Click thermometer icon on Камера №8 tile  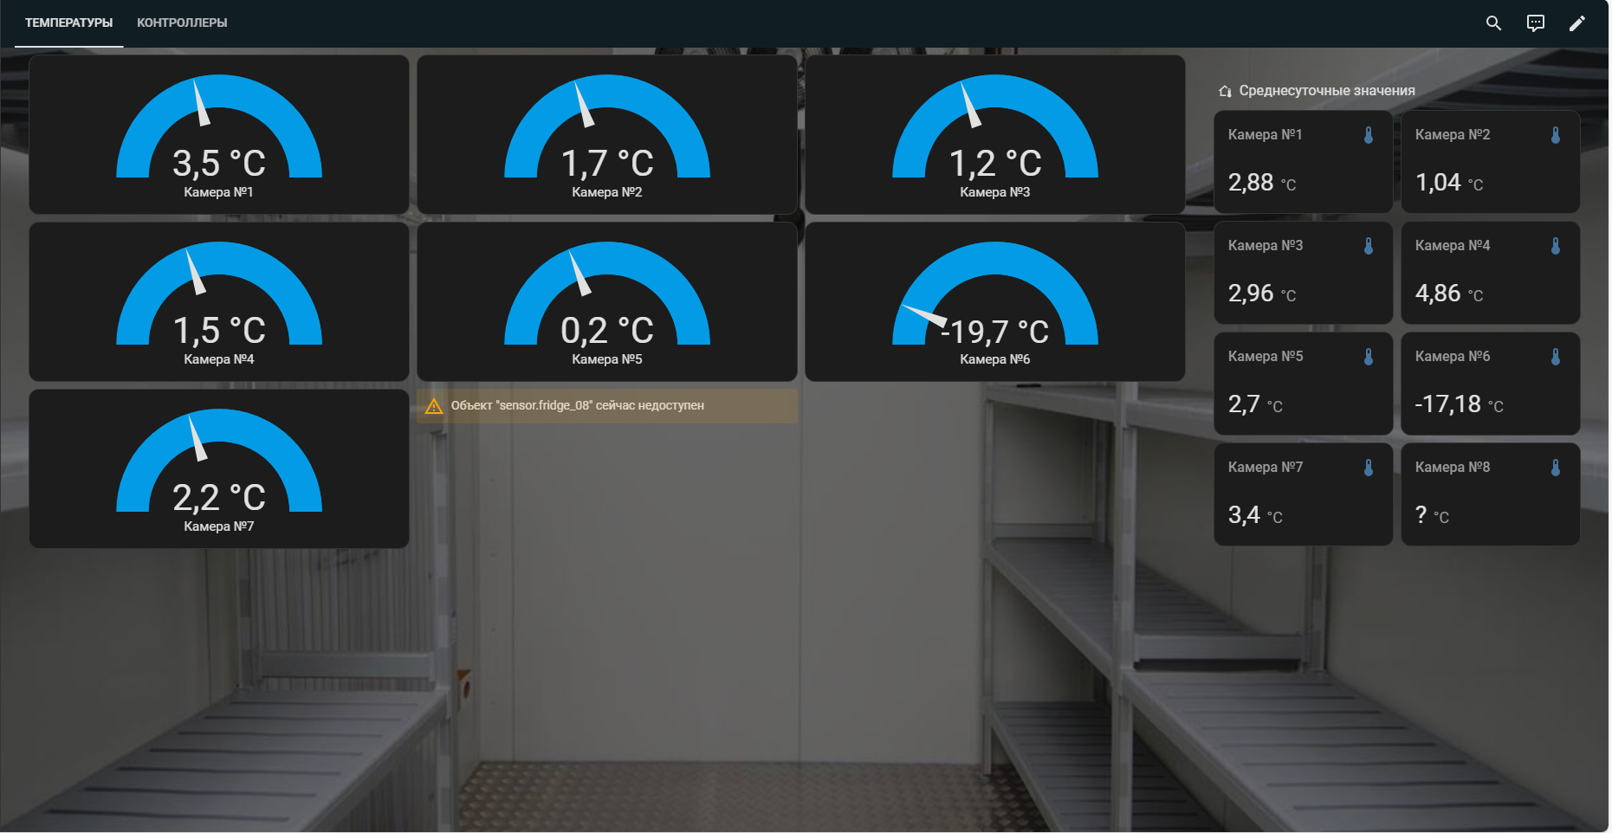pos(1556,468)
